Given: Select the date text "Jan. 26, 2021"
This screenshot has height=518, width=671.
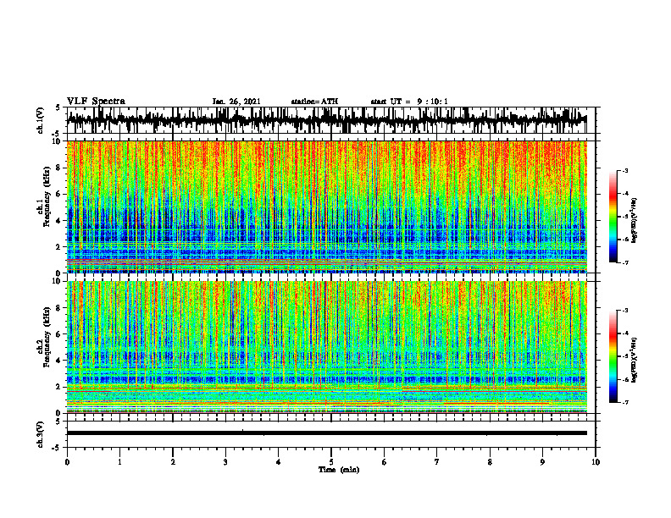Looking at the screenshot, I should [236, 102].
